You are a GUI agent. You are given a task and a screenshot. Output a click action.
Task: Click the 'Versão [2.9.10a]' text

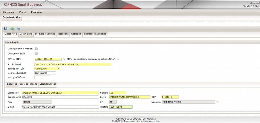point(251,6)
